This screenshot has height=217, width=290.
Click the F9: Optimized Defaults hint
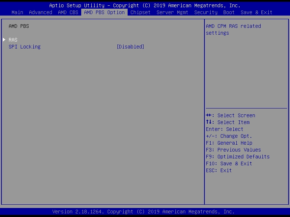[238, 157]
